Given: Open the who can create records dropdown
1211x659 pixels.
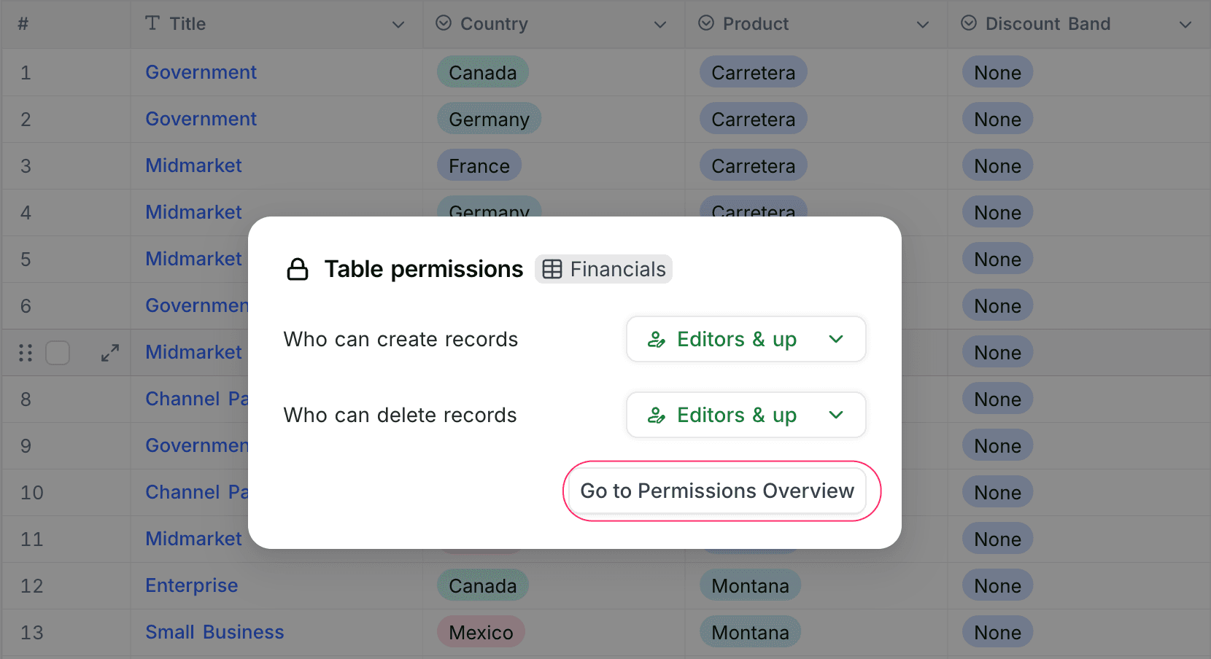Looking at the screenshot, I should pos(746,339).
